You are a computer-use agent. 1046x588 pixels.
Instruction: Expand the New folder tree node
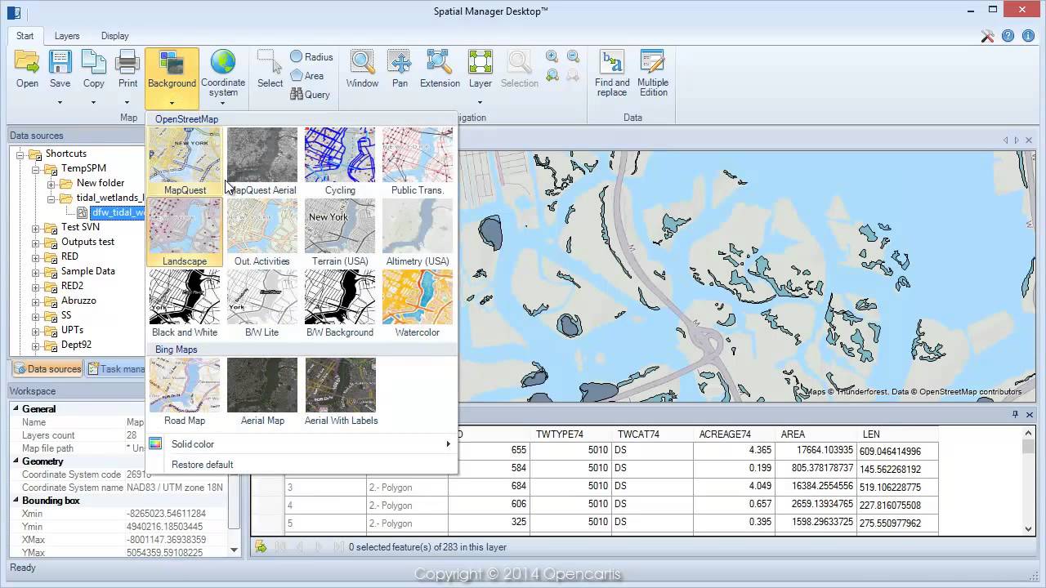click(51, 184)
